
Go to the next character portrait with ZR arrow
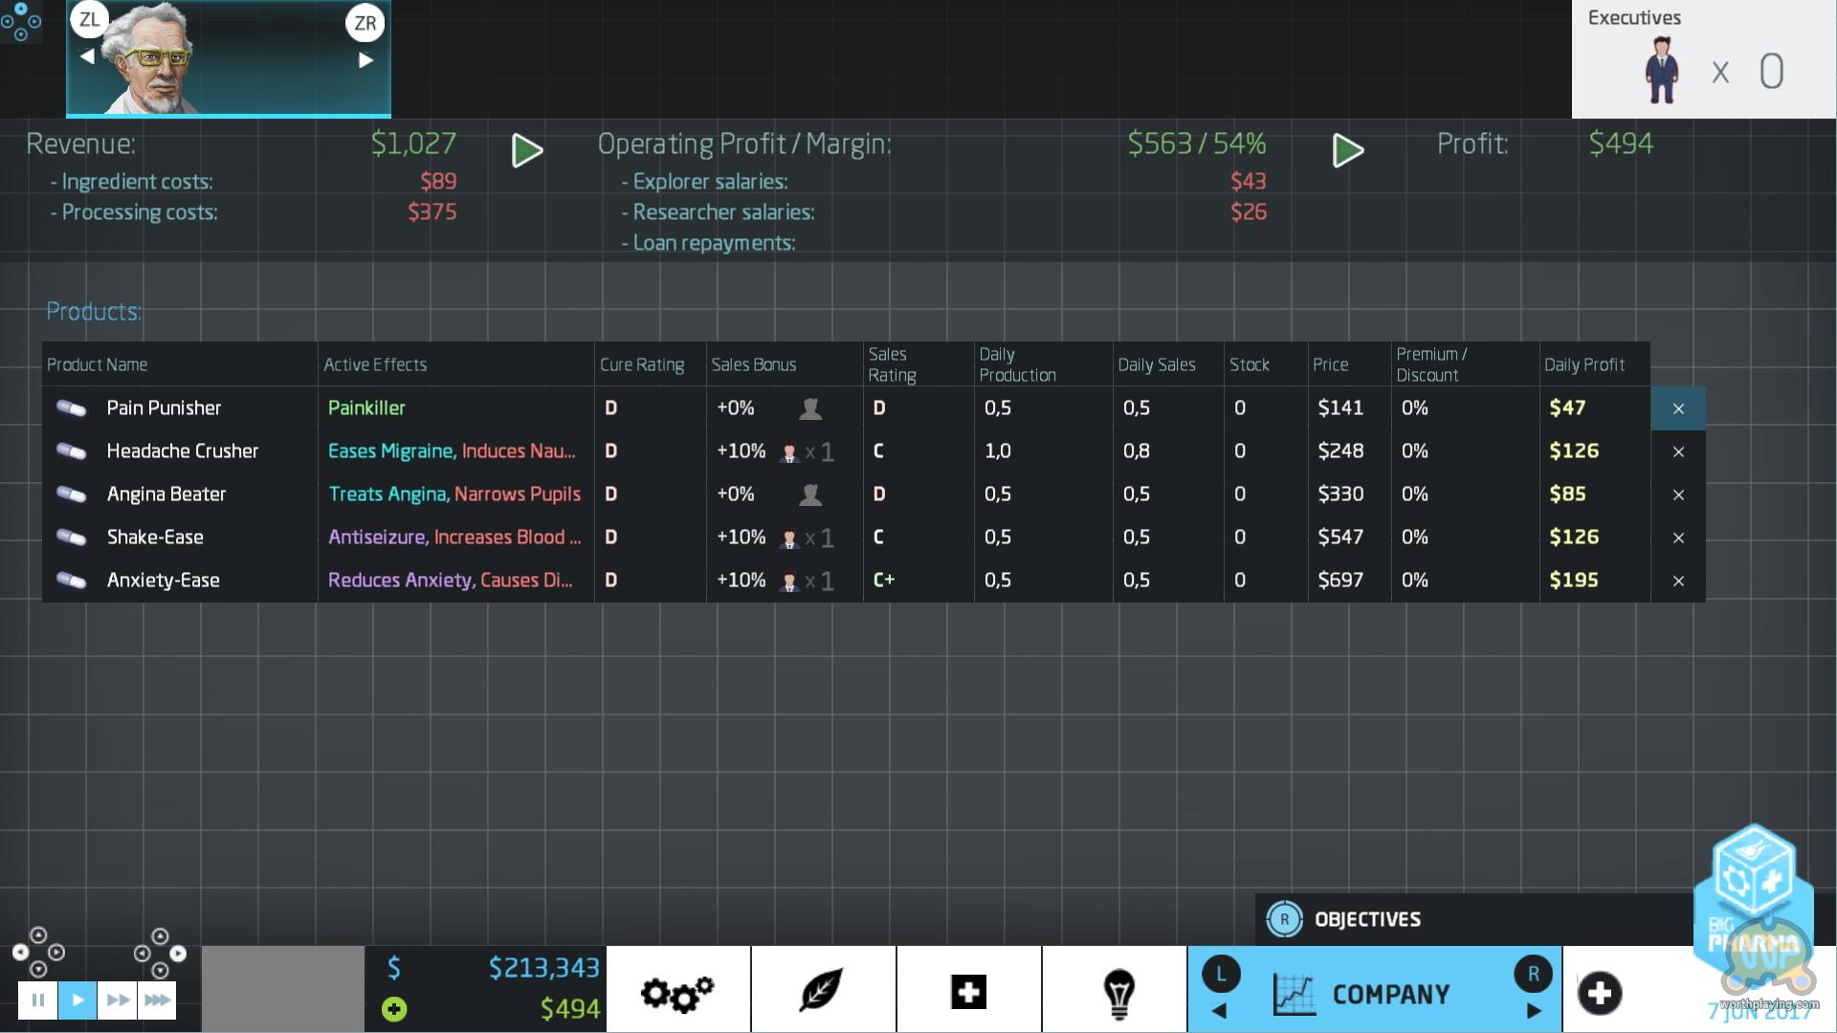click(x=365, y=59)
